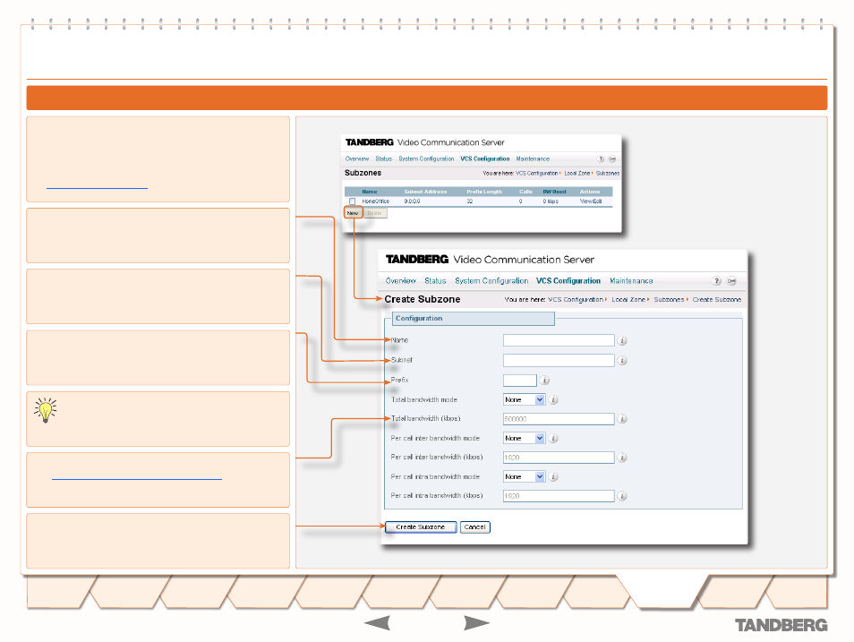Open the Total bandwidth mode dropdown

(524, 400)
